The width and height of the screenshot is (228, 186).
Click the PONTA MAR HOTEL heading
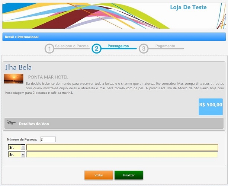point(48,77)
